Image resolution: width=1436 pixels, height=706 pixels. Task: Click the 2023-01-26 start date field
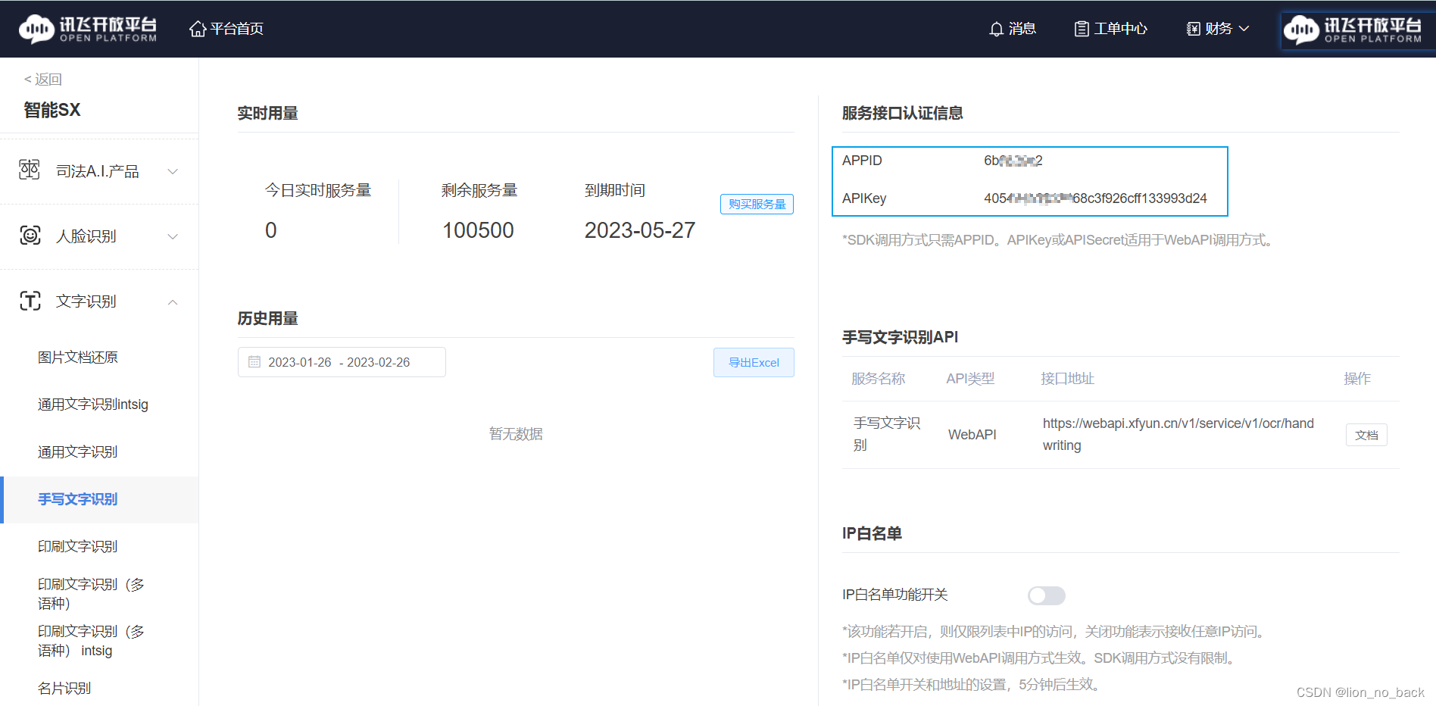click(300, 362)
